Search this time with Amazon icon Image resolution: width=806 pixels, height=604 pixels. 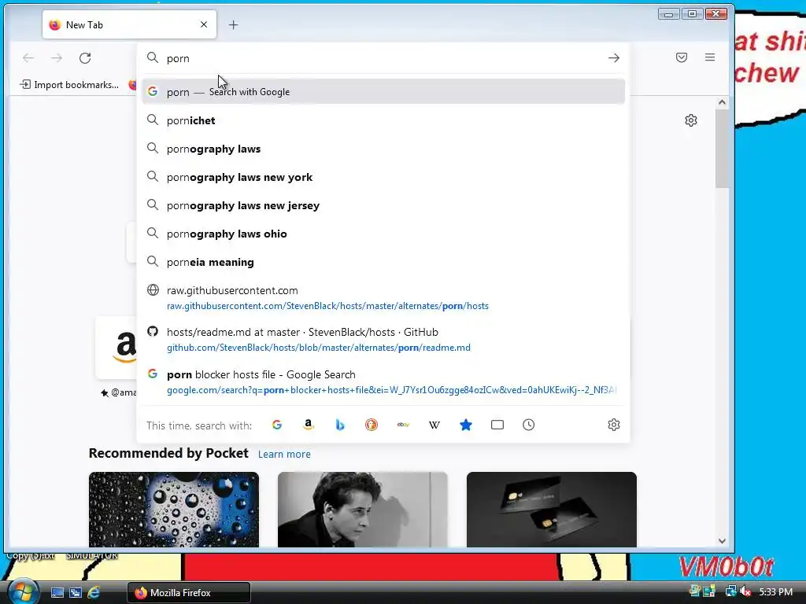click(x=309, y=425)
